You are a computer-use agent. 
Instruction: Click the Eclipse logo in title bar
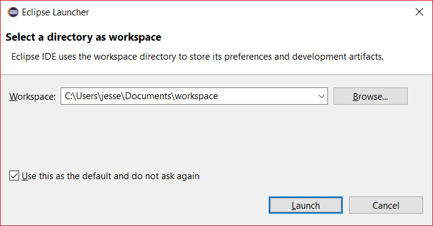tap(13, 12)
